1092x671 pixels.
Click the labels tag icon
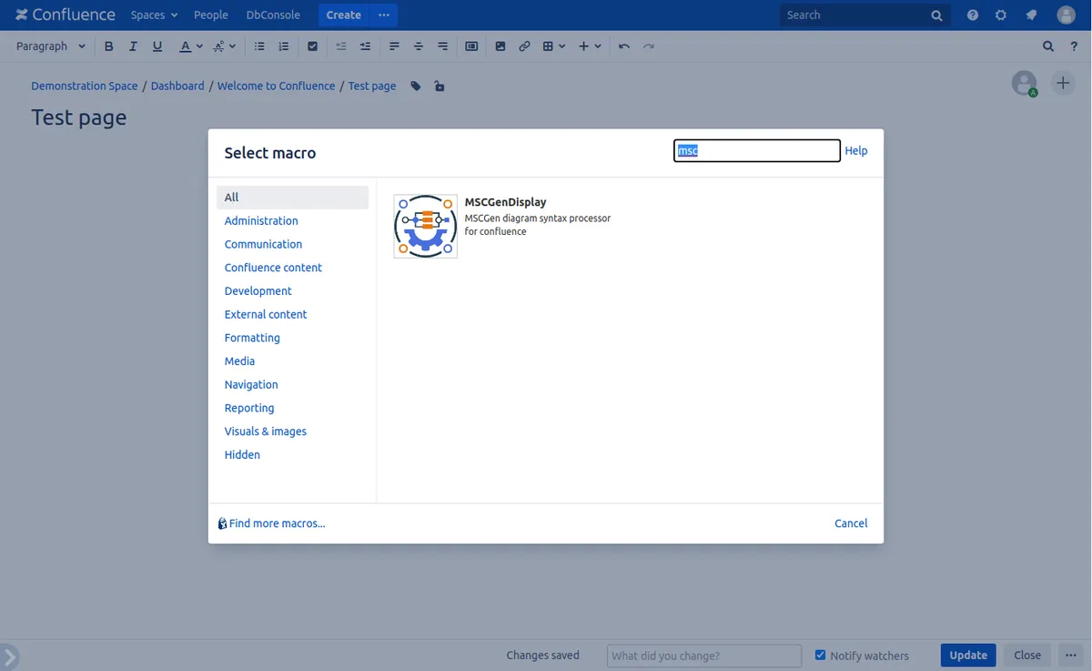[x=416, y=86]
